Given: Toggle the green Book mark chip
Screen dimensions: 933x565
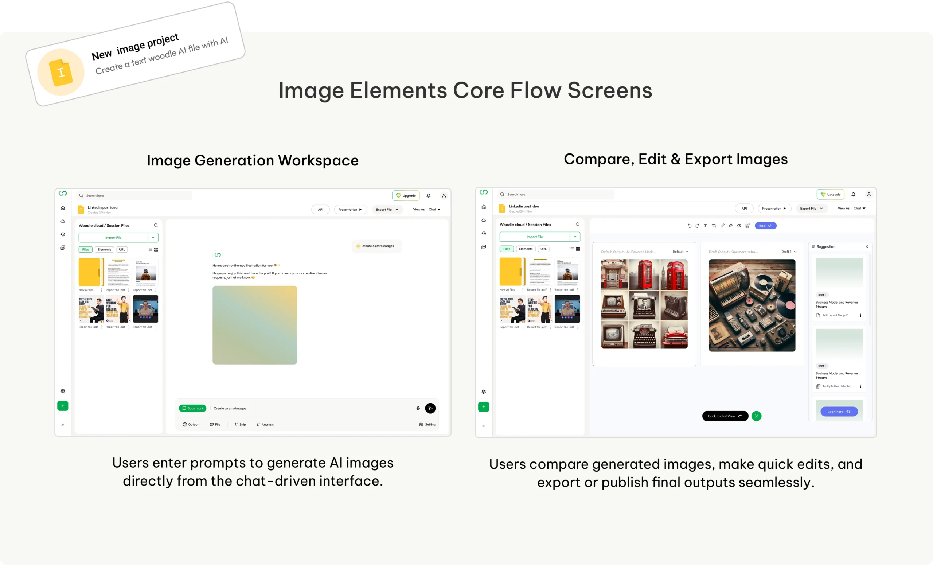Looking at the screenshot, I should (192, 408).
